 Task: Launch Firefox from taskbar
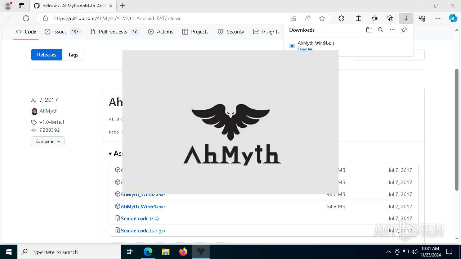tap(183, 252)
